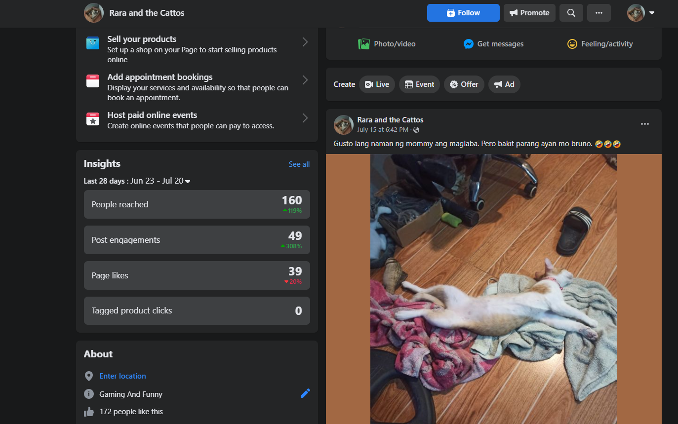Open the account switcher dropdown arrow
The width and height of the screenshot is (678, 424).
[x=652, y=13]
